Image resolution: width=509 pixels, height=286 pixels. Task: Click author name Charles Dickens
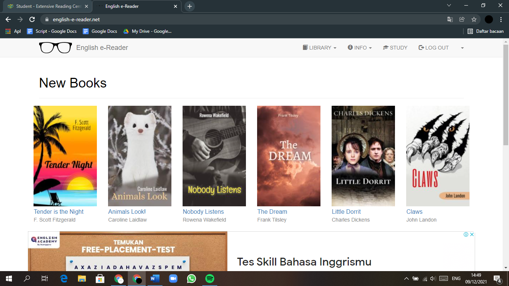point(351,220)
